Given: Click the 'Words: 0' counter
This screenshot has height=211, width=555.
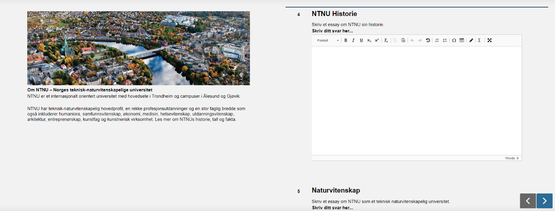Looking at the screenshot, I should pos(512,158).
